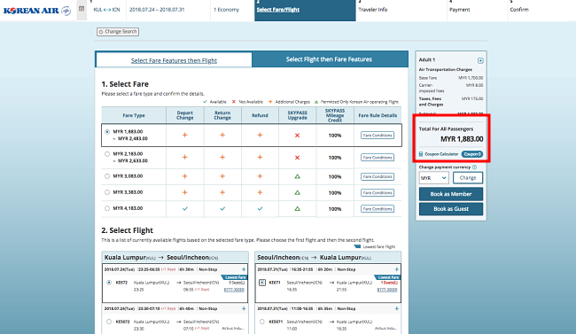Image resolution: width=576 pixels, height=334 pixels.
Task: Click the Confirm step
Action: (519, 10)
